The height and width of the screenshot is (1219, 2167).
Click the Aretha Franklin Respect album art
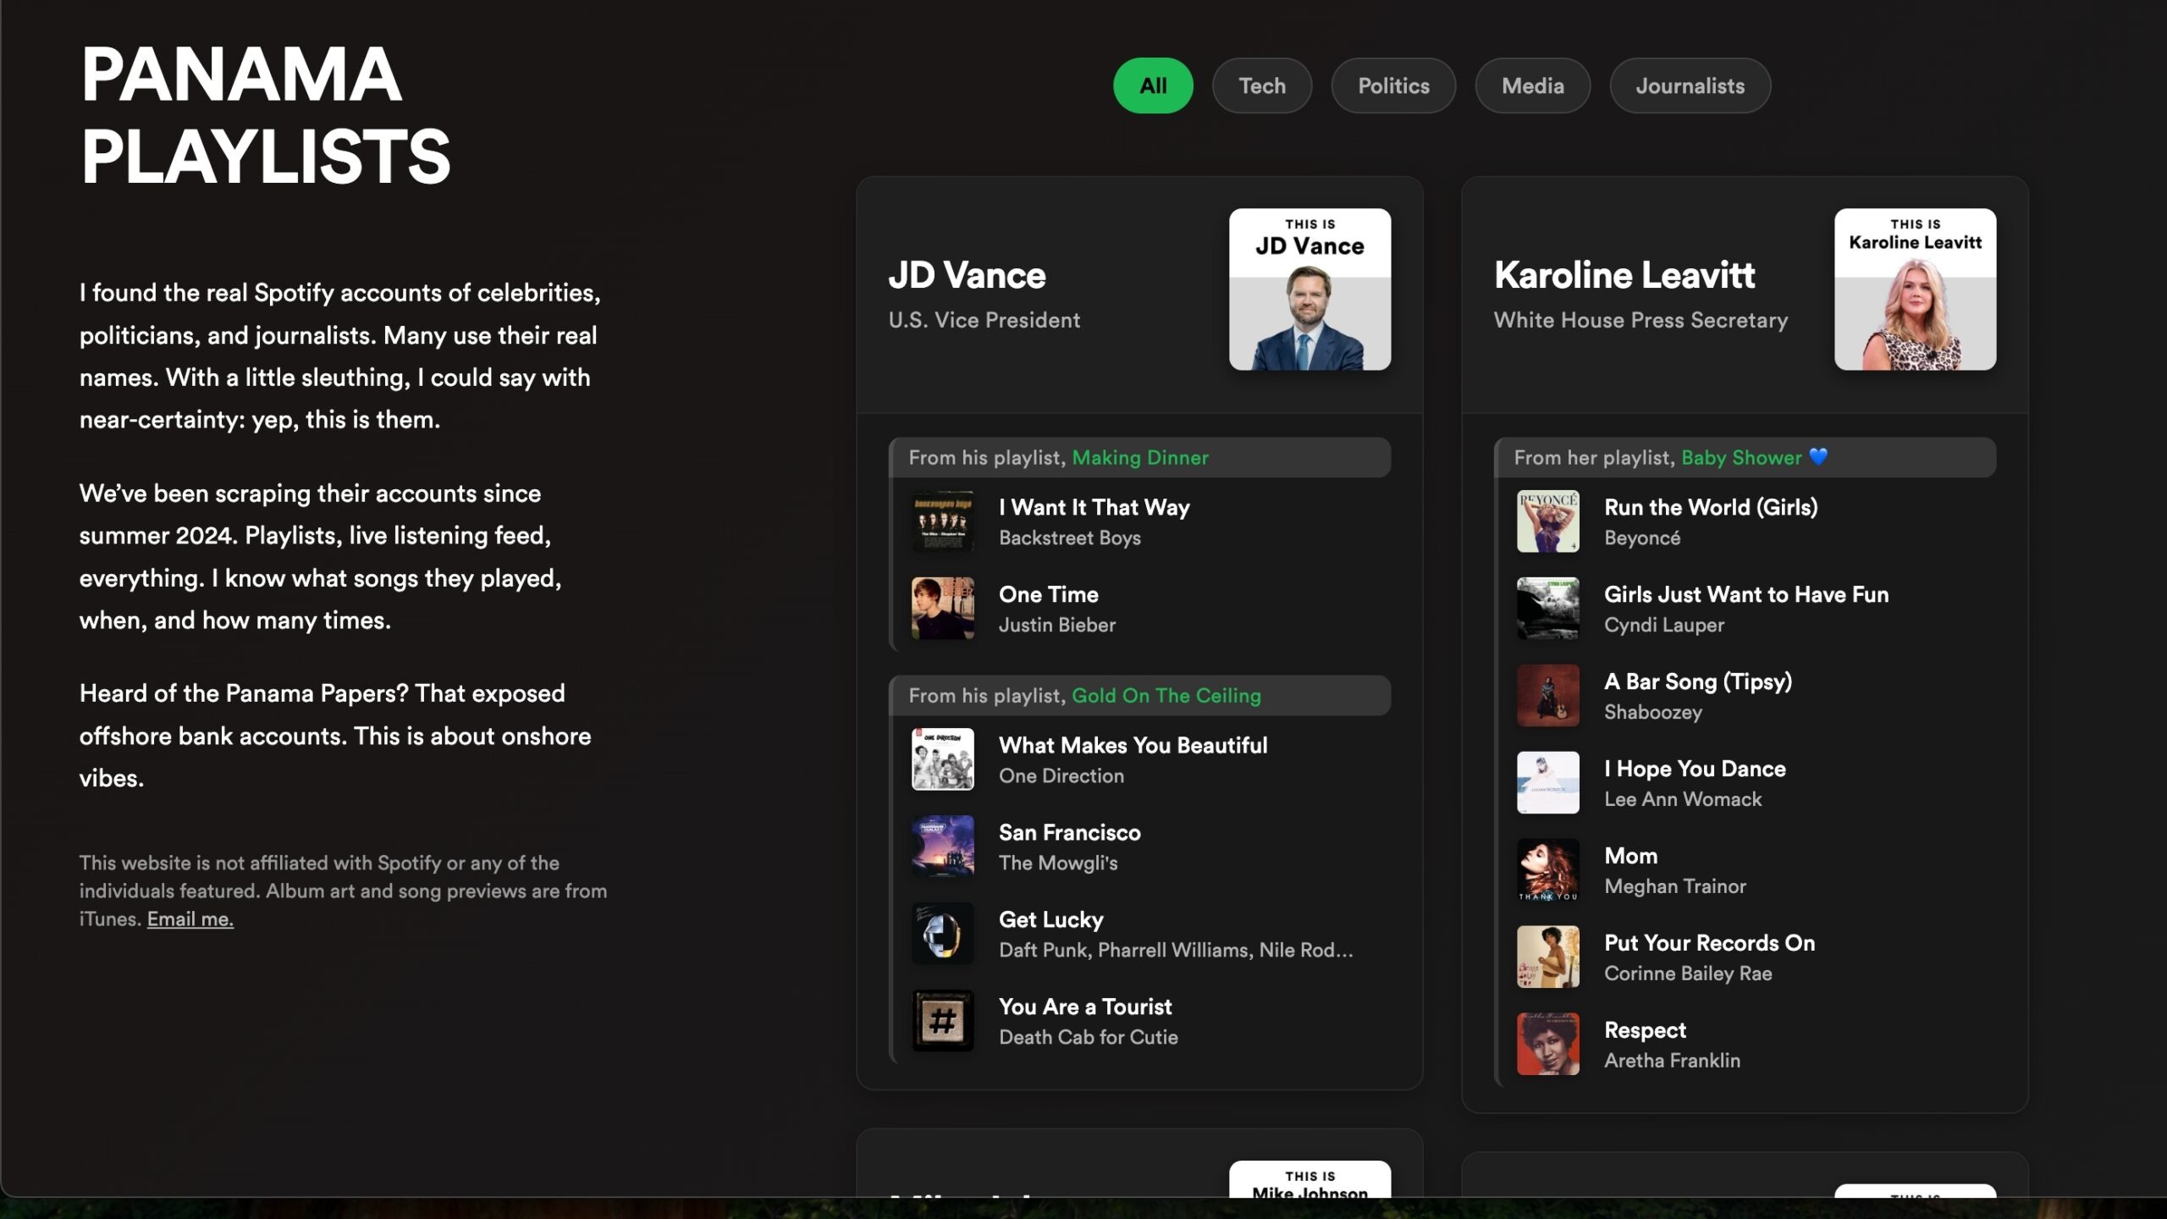pyautogui.click(x=1547, y=1045)
